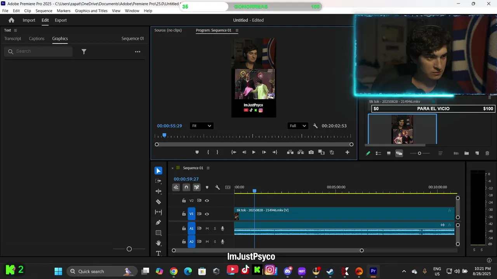Viewport: 497px width, 279px height.
Task: Open Graphics panel more options ellipsis
Action: pyautogui.click(x=137, y=52)
